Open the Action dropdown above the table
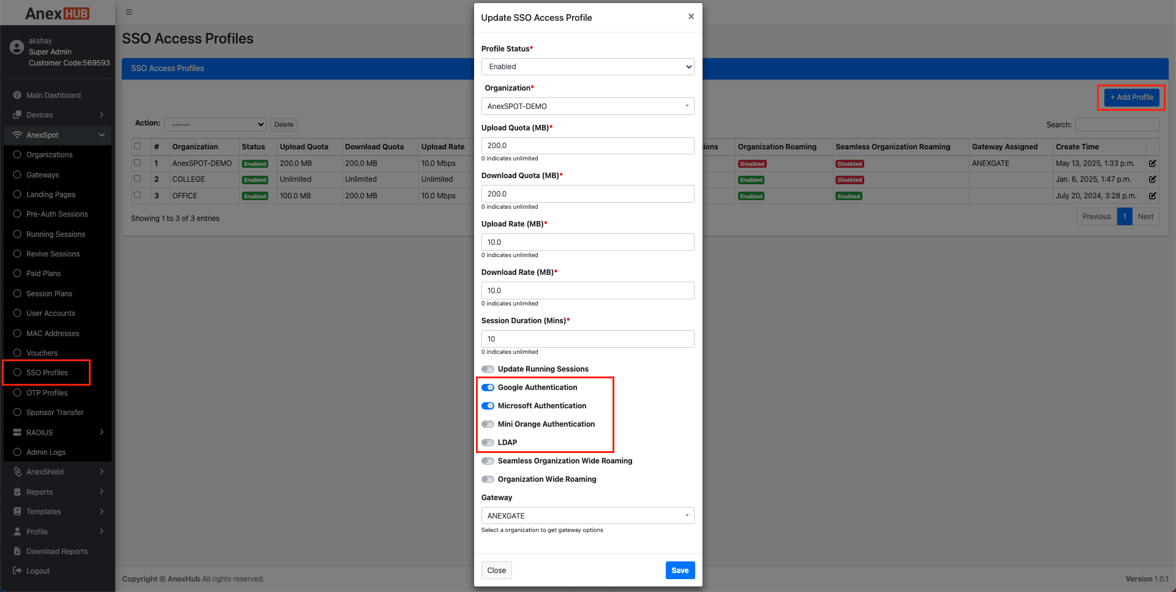The height and width of the screenshot is (592, 1176). (214, 124)
